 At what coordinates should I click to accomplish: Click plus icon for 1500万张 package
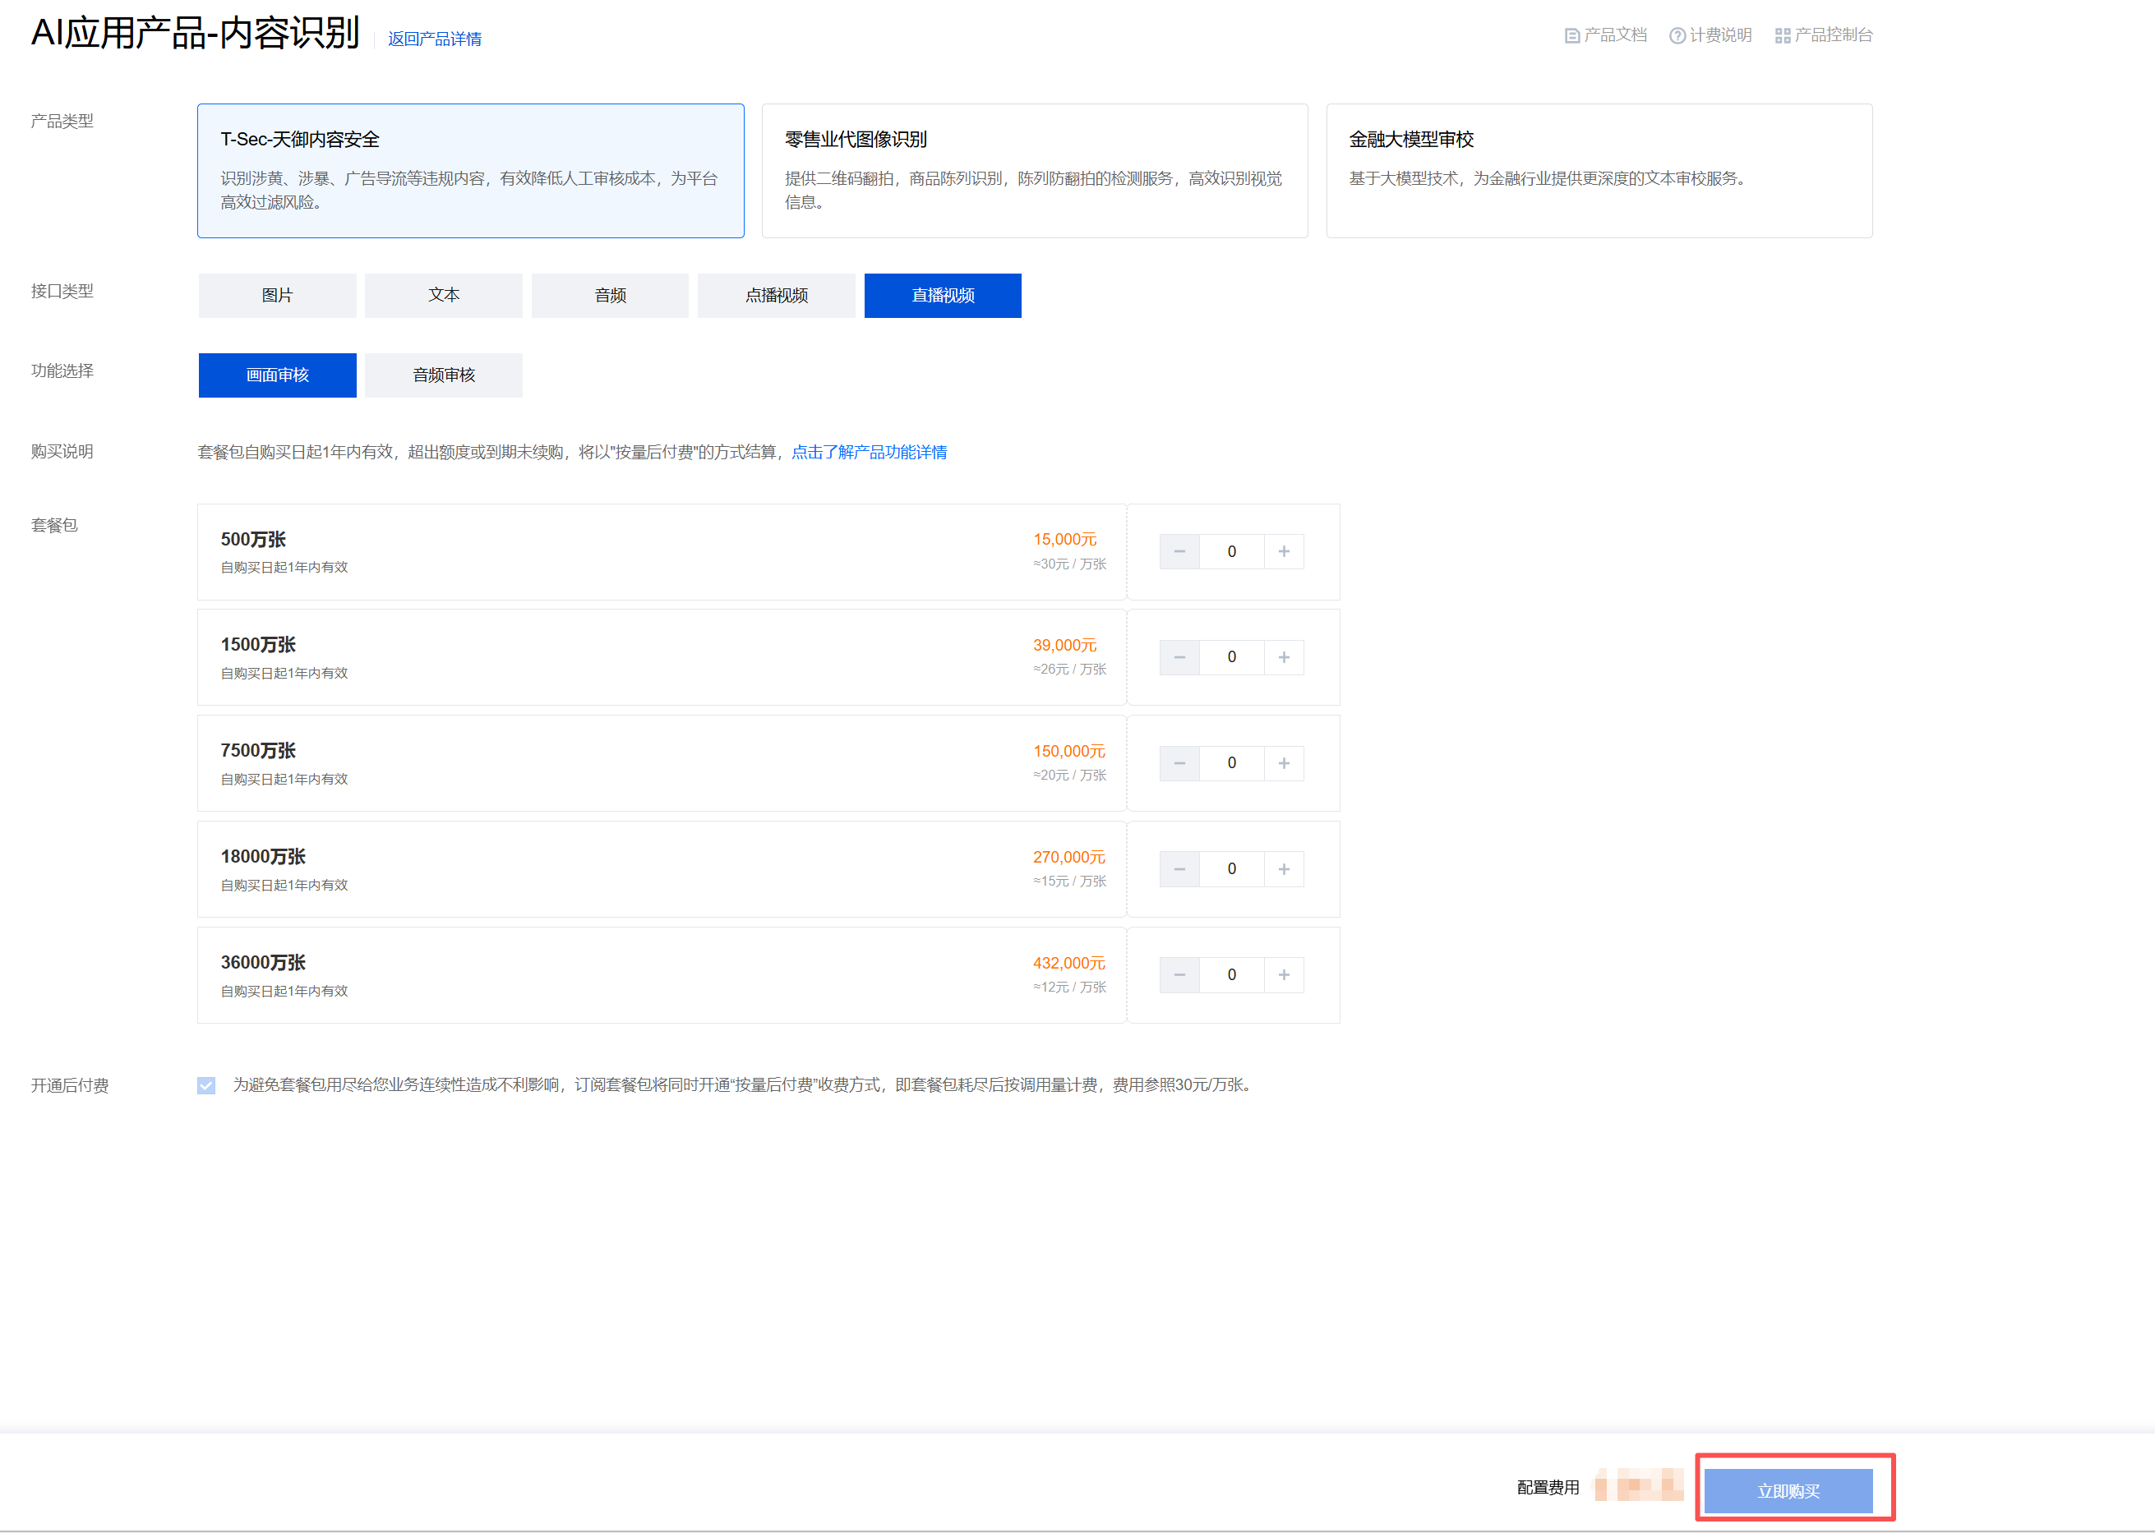1283,657
